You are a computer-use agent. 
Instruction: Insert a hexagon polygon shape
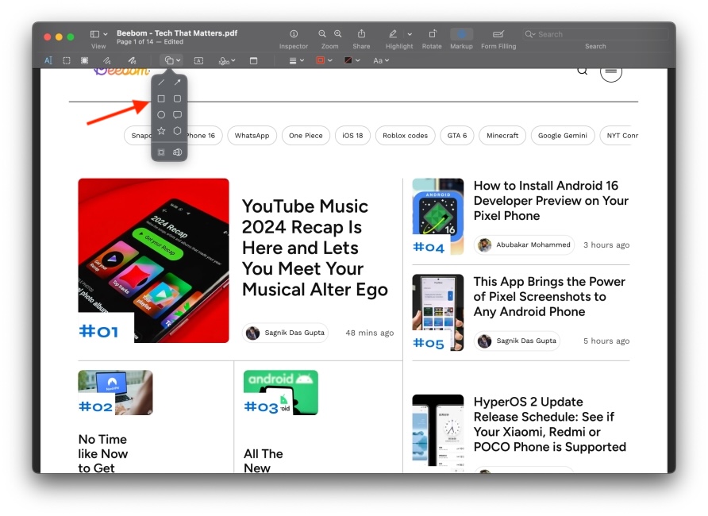(178, 131)
